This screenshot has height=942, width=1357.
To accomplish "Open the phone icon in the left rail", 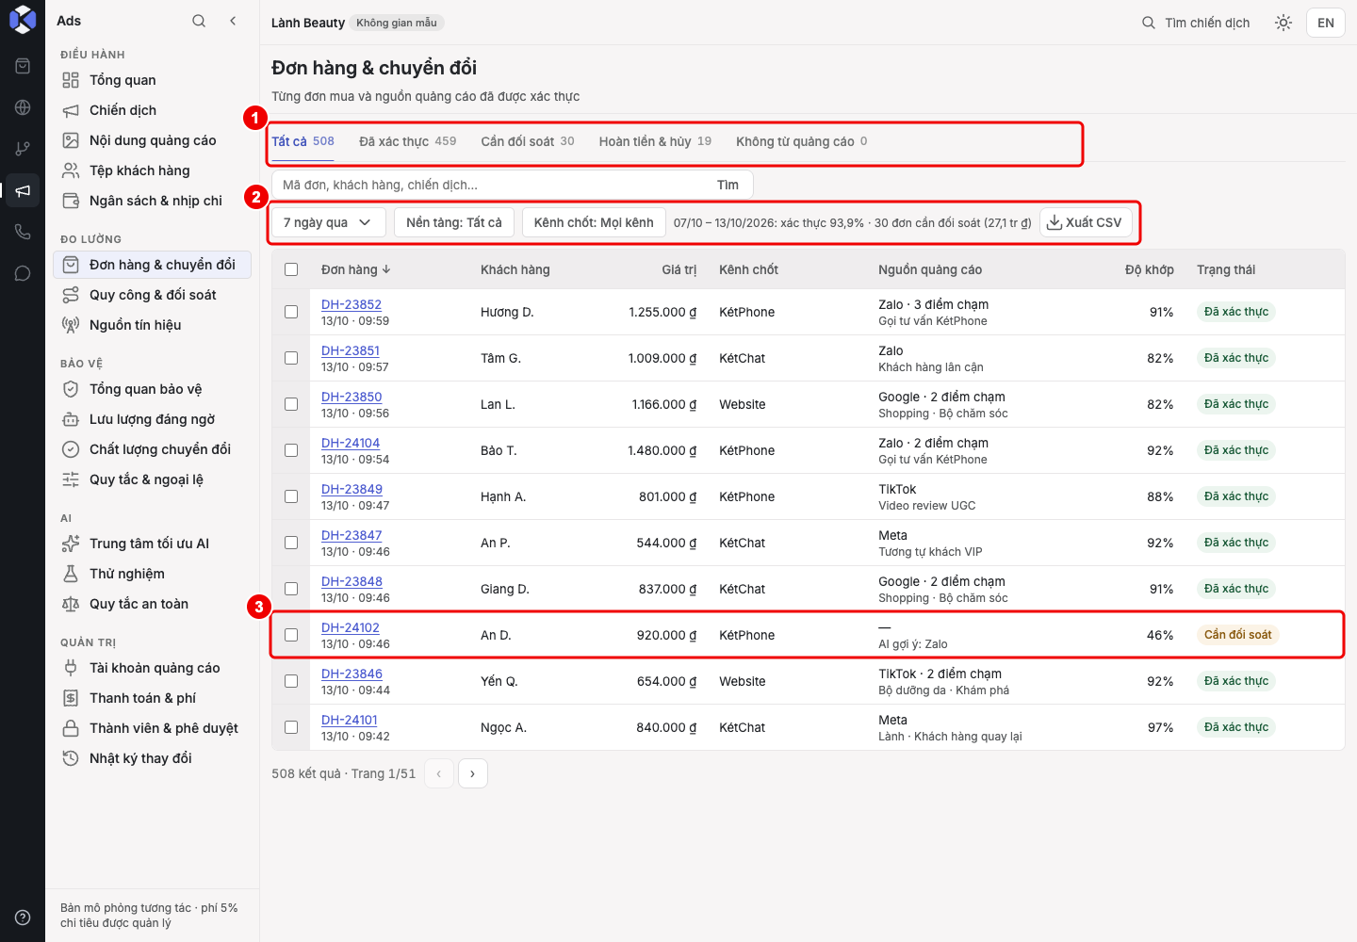I will coord(23,232).
